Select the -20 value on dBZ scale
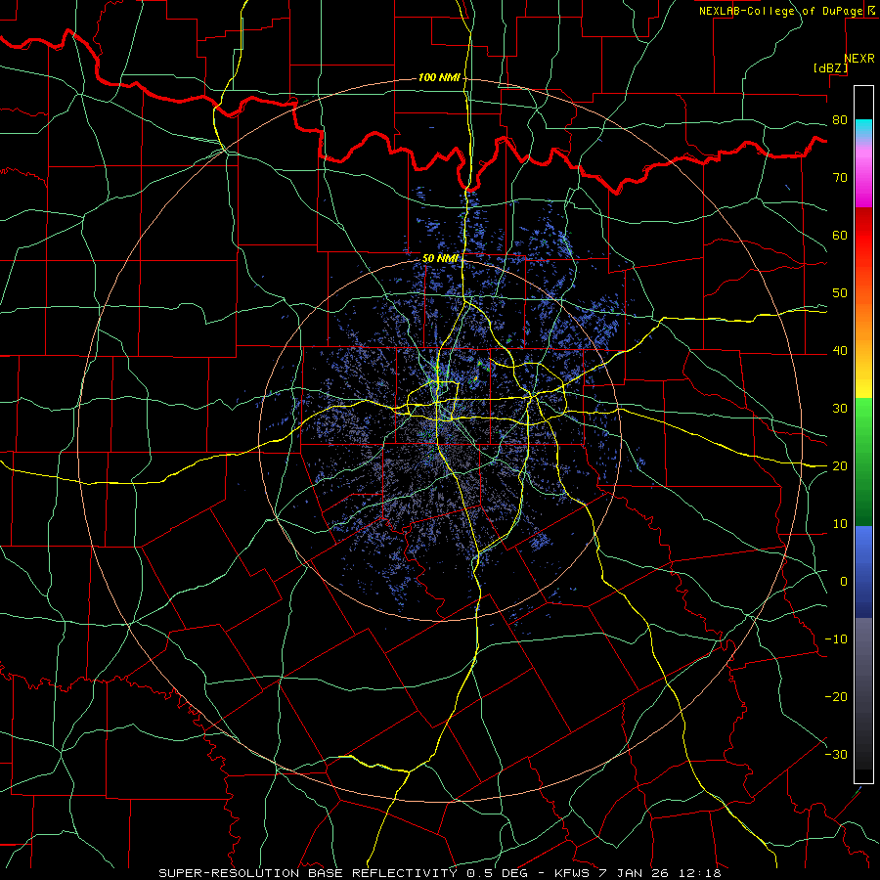Screen dimensions: 880x880 836,697
